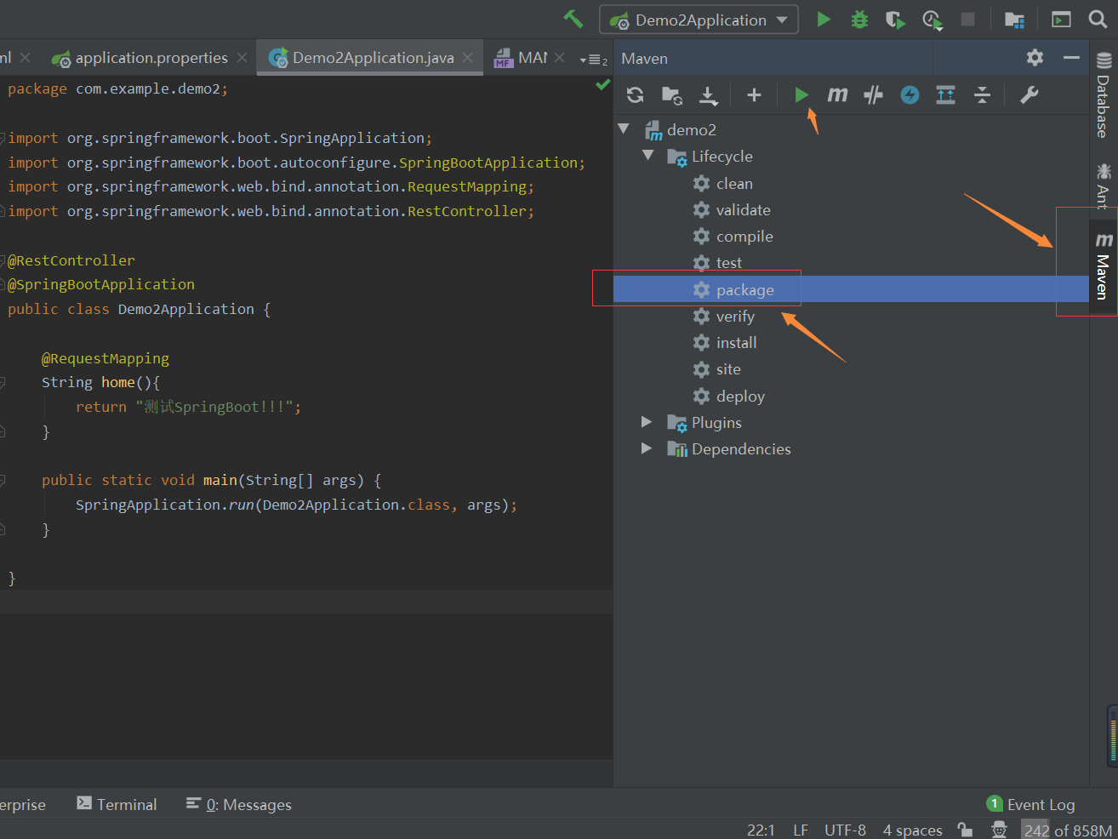The image size is (1118, 839).
Task: Click the Reload All Maven Projects icon
Action: [x=635, y=95]
